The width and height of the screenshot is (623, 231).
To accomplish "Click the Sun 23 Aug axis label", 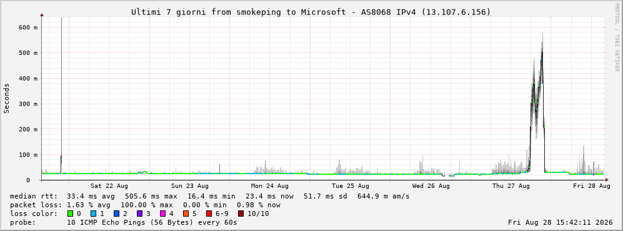I will [x=190, y=186].
